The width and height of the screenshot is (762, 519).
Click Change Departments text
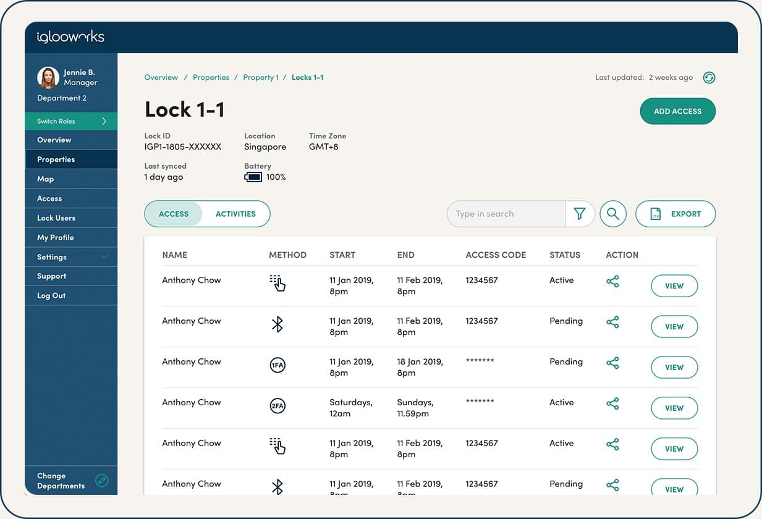(x=61, y=481)
